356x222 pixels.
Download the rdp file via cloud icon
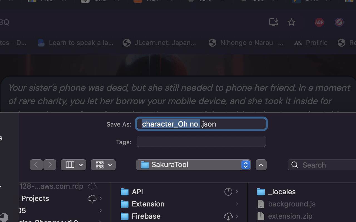pos(92,186)
